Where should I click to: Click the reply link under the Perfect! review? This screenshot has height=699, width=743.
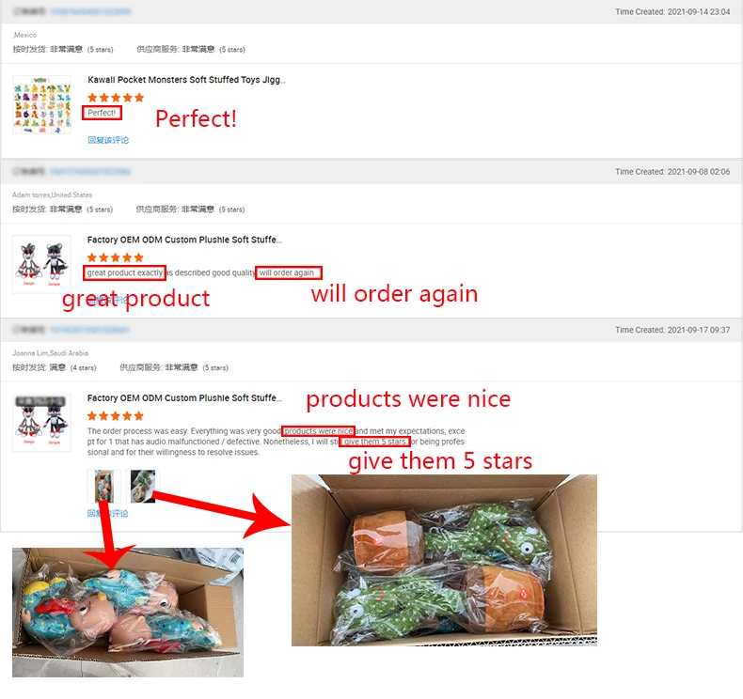pyautogui.click(x=108, y=140)
